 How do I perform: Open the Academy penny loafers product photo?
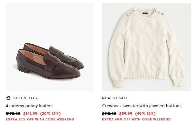pyautogui.click(x=50, y=47)
